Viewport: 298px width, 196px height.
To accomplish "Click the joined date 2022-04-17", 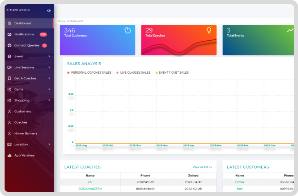I will point(193,182).
